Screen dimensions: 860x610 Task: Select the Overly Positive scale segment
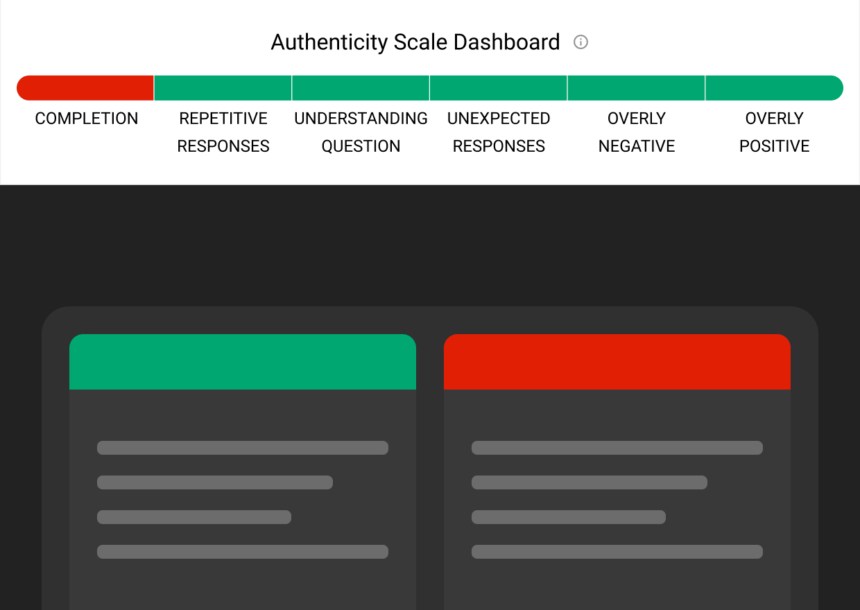pos(774,88)
